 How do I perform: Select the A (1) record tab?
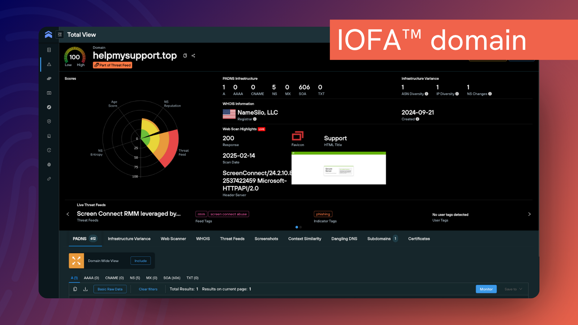click(74, 278)
